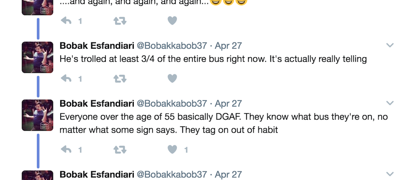Open more options for the "trolled at least 3/4" tweet

pyautogui.click(x=390, y=45)
